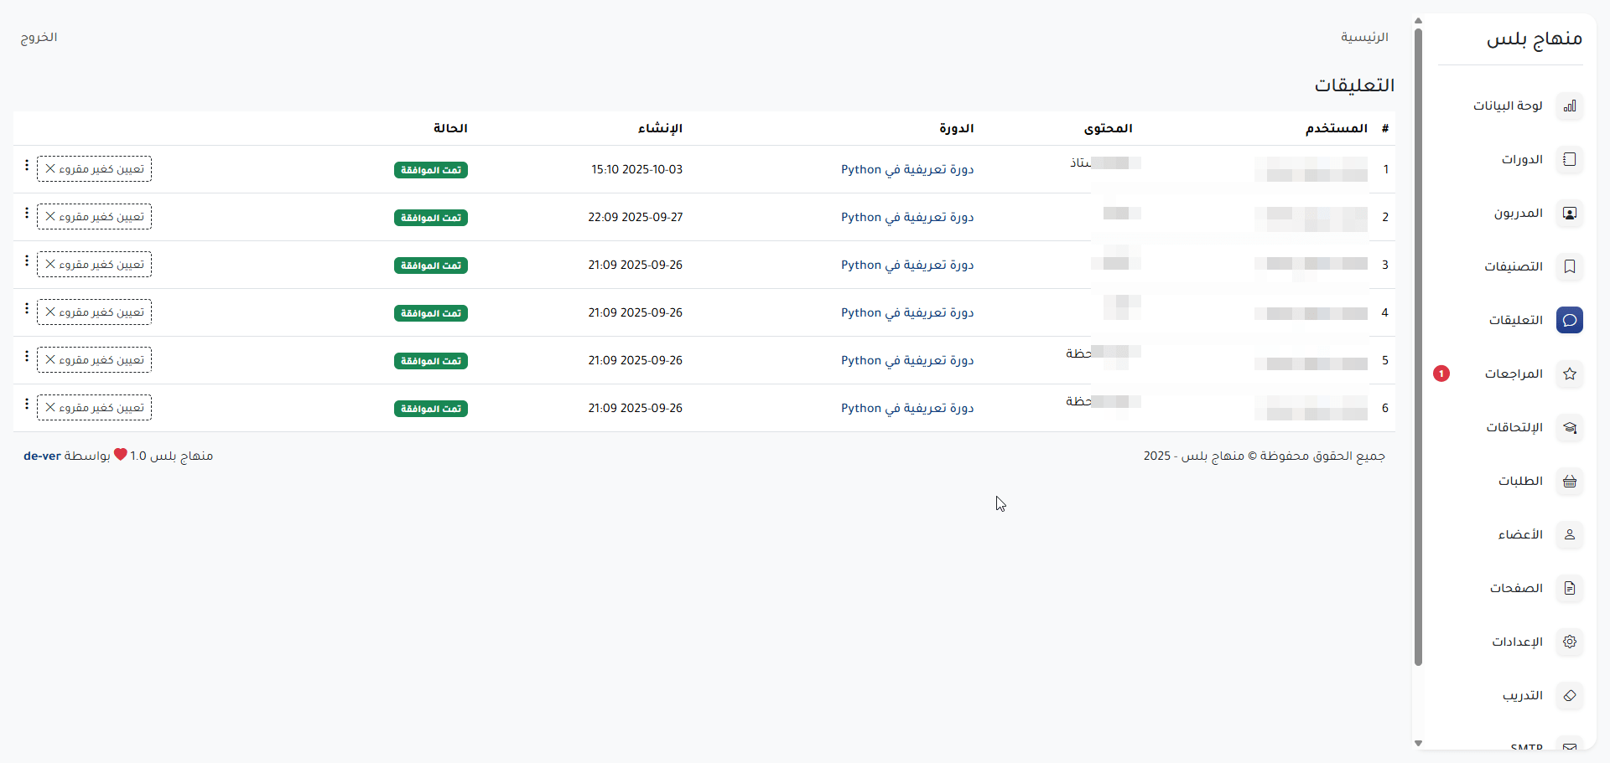Viewport: 1610px width, 763px height.
Task: Open the dashboard bar chart icon
Action: coord(1569,106)
